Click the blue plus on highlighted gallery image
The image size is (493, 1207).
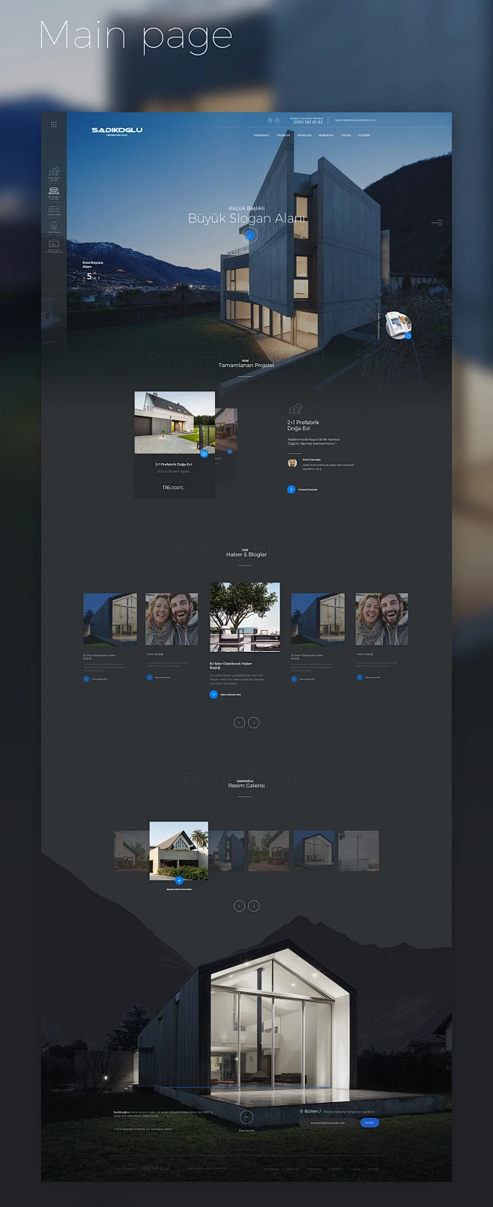click(x=179, y=880)
